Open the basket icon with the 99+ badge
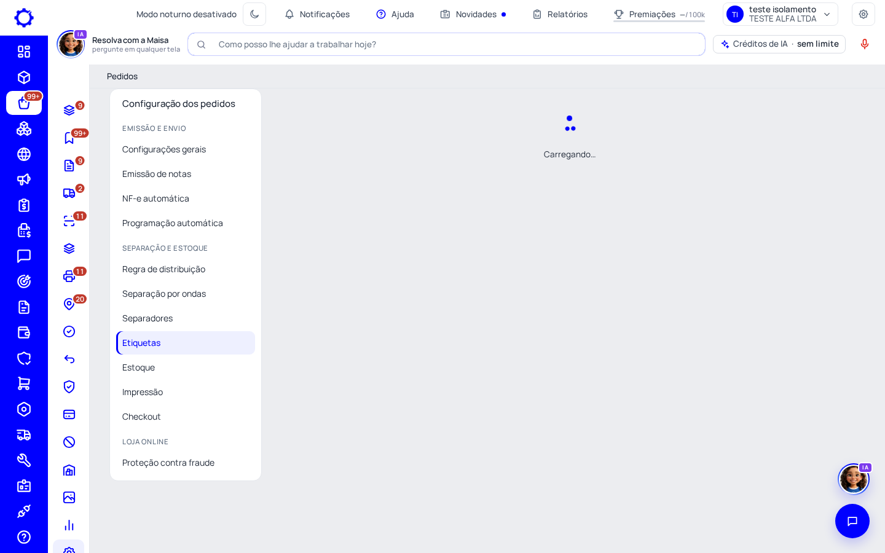This screenshot has height=553, width=885. (x=24, y=103)
